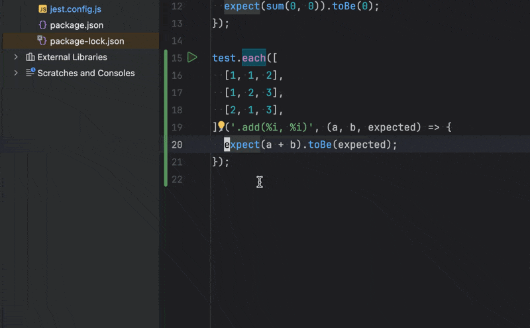Viewport: 530px width, 328px height.
Task: Click line number 21 in gutter
Action: (x=177, y=162)
